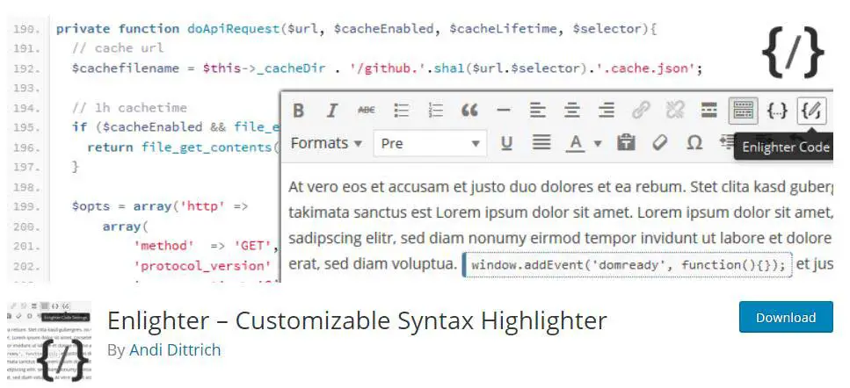Toggle bold formatting in editor toolbar
The height and width of the screenshot is (388, 850).
[x=298, y=111]
